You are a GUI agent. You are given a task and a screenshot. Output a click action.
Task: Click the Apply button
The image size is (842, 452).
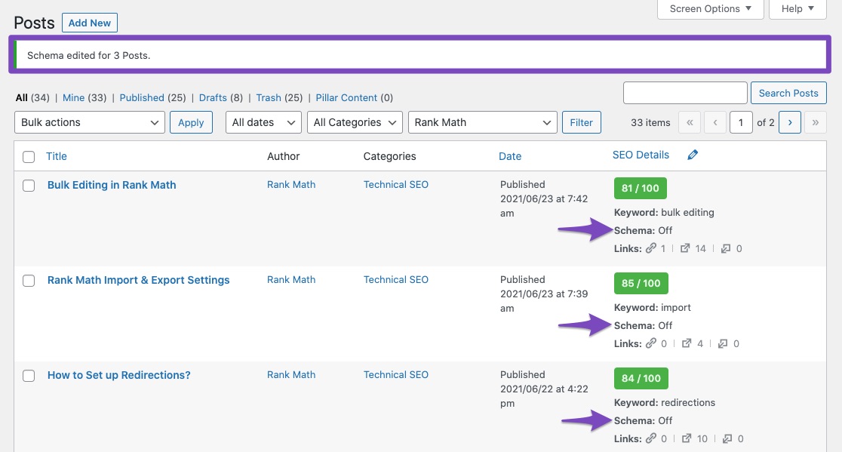(x=191, y=122)
